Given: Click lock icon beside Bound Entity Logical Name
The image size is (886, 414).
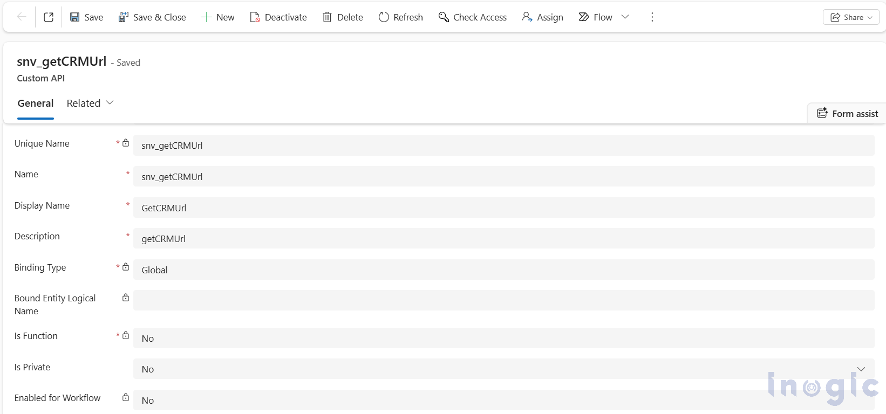Looking at the screenshot, I should click(x=126, y=298).
